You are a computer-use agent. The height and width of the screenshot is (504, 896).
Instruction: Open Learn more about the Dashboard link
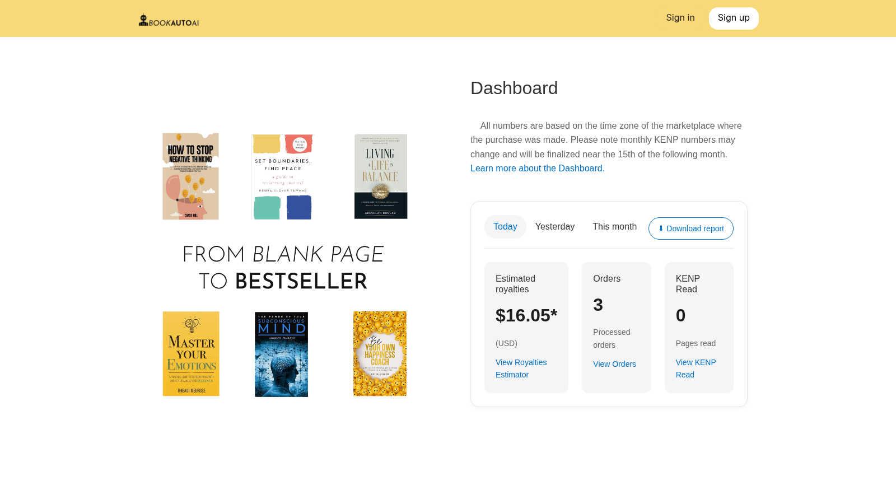tap(537, 169)
